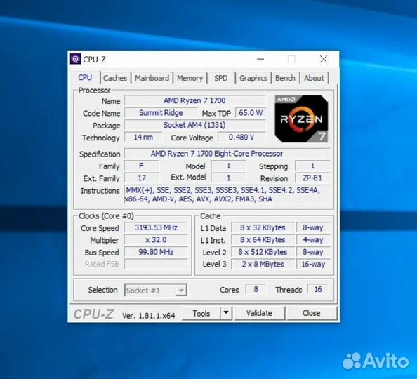This screenshot has width=417, height=379.
Task: Minimize the CPU-Z window
Action: [x=260, y=59]
